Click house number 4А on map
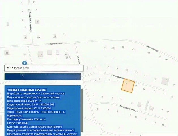The image size is (178, 136). click(39, 37)
